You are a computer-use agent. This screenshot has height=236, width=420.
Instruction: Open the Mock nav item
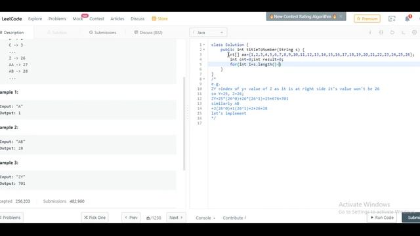(77, 19)
